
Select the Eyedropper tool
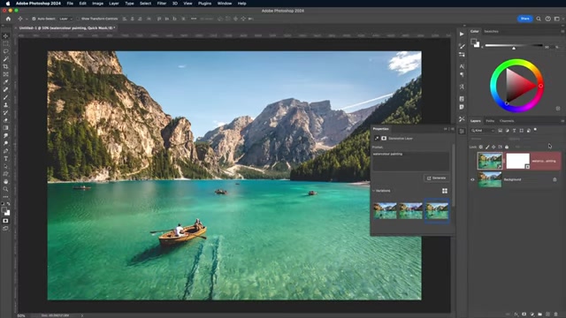(x=5, y=82)
